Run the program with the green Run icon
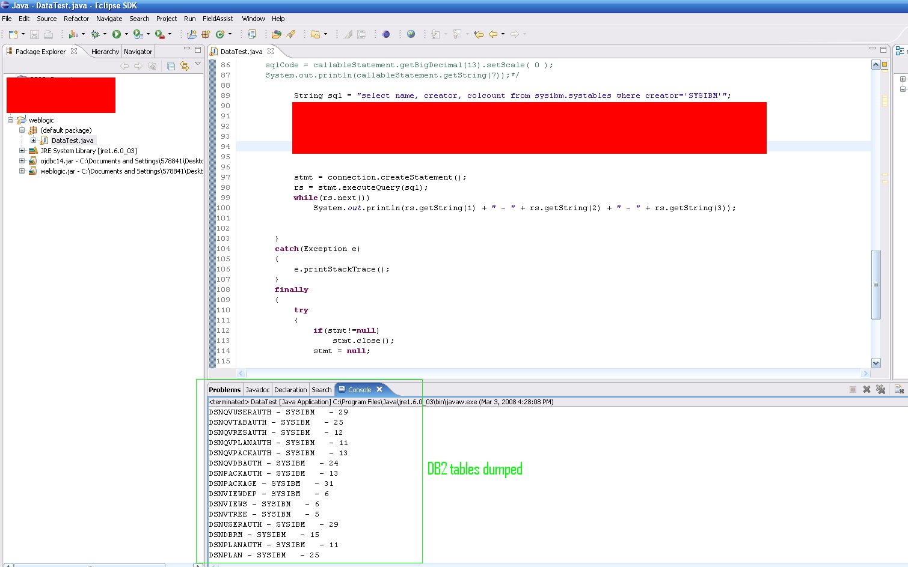The width and height of the screenshot is (908, 567). coord(117,34)
